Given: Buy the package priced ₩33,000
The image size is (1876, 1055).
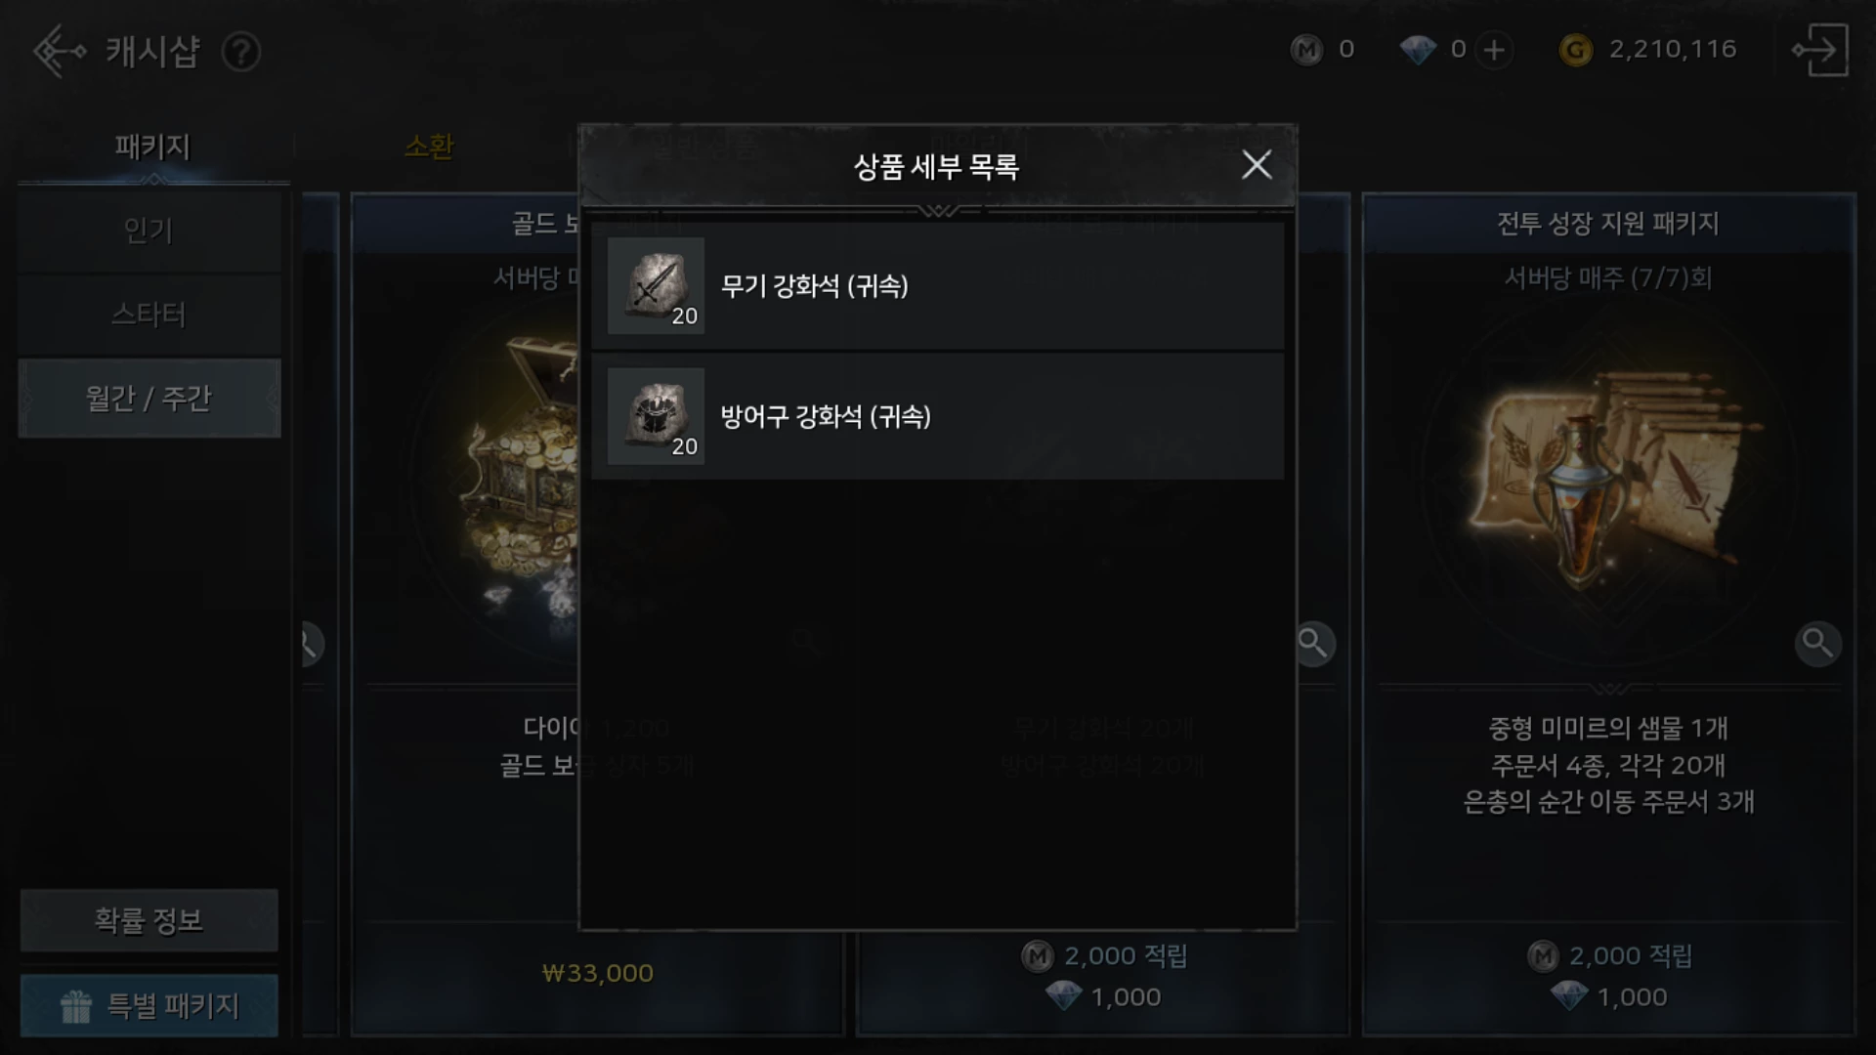Looking at the screenshot, I should tap(597, 973).
